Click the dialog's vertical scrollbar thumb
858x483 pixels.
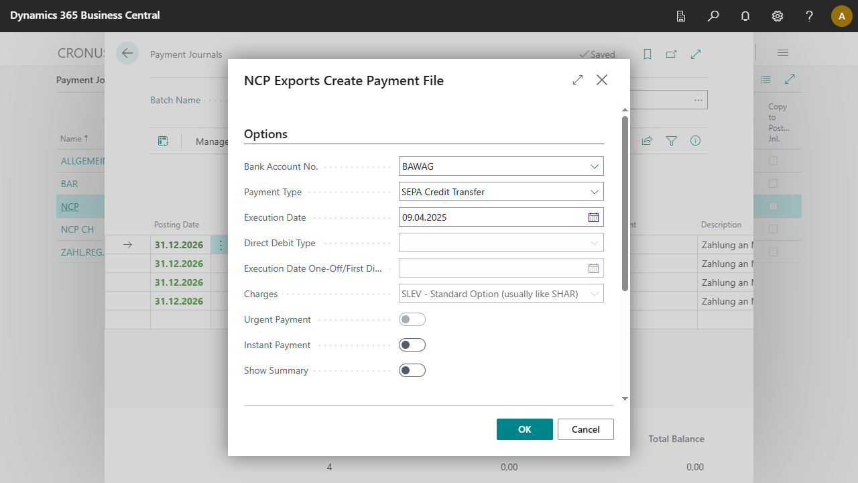tap(625, 203)
